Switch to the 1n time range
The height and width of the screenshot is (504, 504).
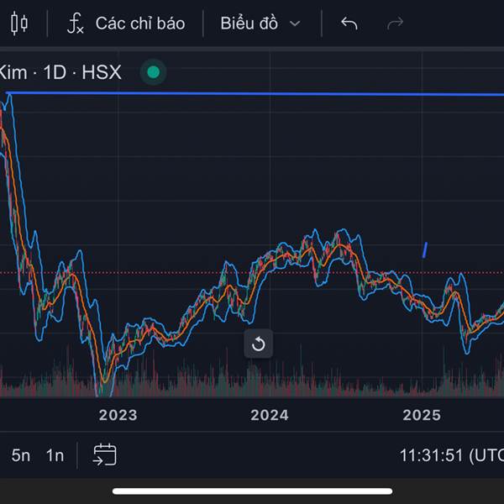[55, 455]
